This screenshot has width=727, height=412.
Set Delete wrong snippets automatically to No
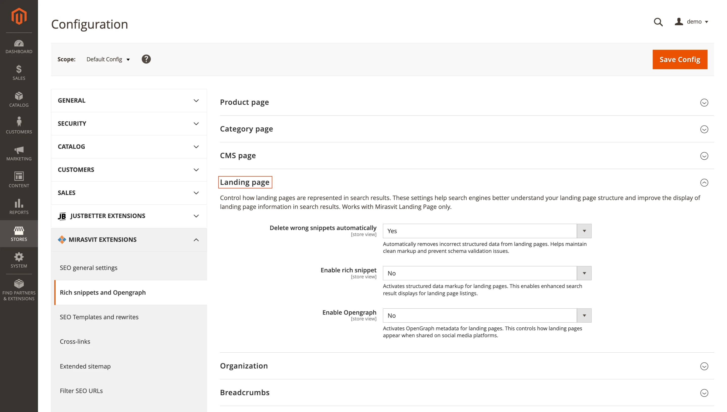pyautogui.click(x=487, y=231)
